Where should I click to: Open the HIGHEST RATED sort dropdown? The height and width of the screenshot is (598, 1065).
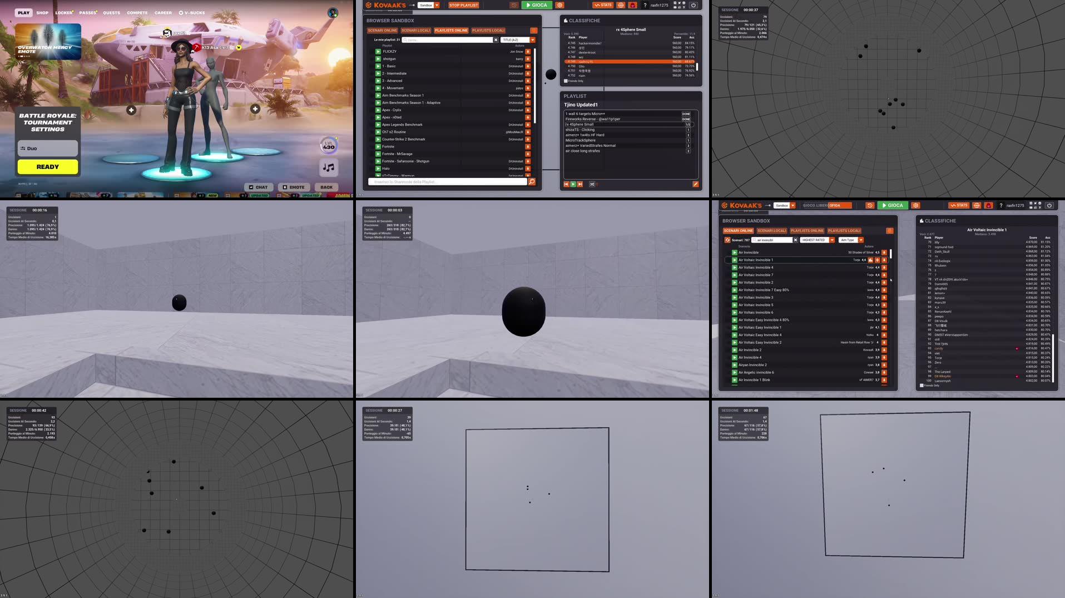point(818,240)
